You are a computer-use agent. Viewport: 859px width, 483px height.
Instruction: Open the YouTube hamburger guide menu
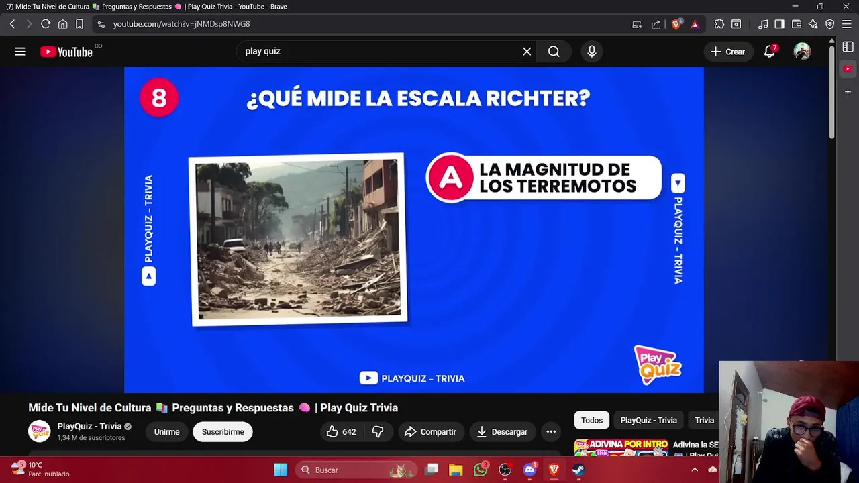pos(20,52)
